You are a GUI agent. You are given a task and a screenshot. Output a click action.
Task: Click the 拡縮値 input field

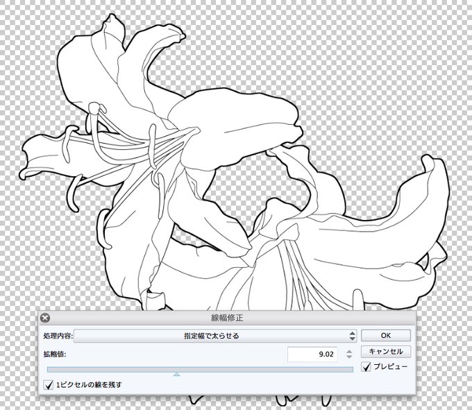pyautogui.click(x=312, y=354)
